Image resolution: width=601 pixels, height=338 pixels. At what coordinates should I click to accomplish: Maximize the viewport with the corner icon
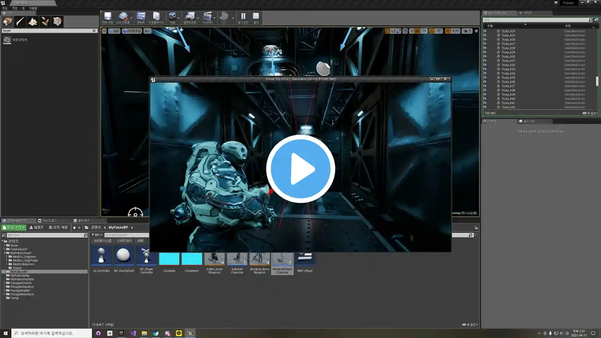click(476, 31)
